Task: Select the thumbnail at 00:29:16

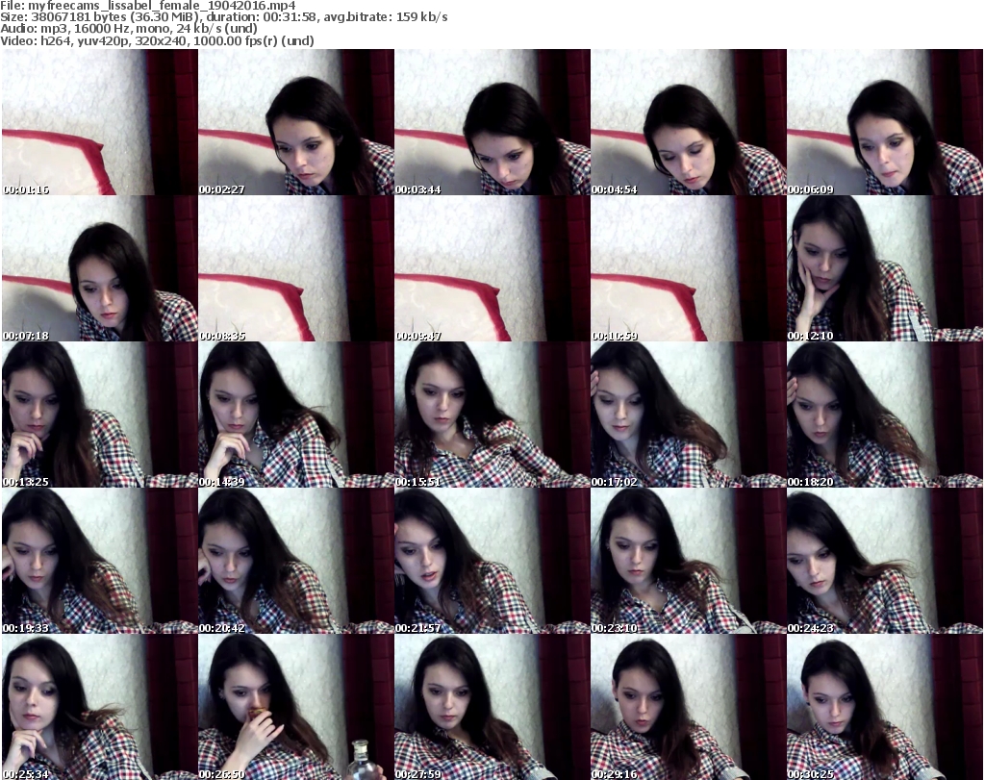Action: (x=689, y=707)
